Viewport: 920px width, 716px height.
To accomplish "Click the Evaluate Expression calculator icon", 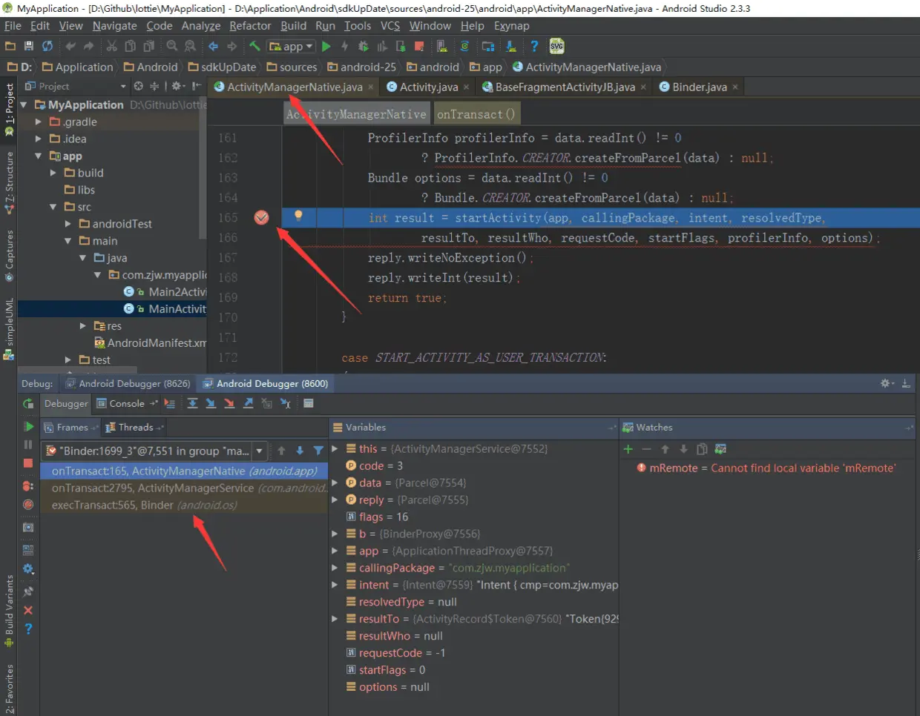I will [x=309, y=403].
